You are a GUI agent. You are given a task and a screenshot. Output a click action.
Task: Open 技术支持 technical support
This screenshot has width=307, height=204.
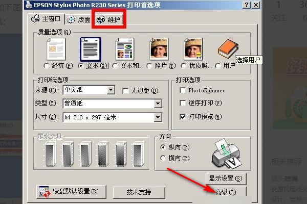(x=139, y=192)
